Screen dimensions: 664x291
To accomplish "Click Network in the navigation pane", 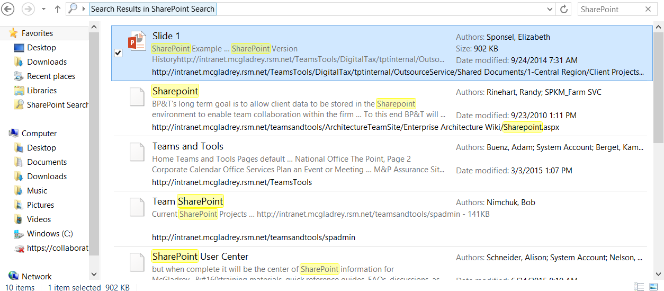I will [37, 277].
